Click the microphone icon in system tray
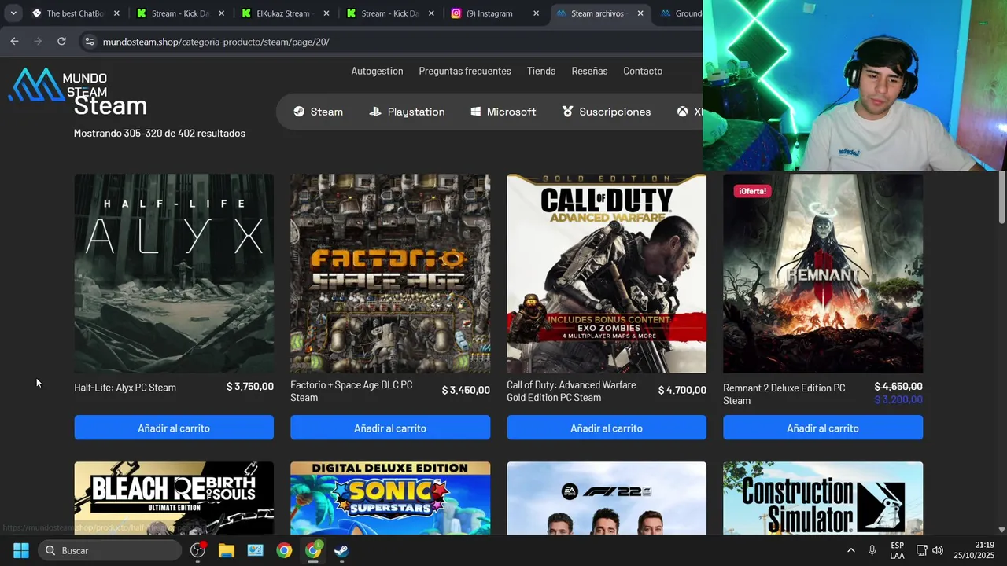The height and width of the screenshot is (566, 1007). tap(872, 550)
